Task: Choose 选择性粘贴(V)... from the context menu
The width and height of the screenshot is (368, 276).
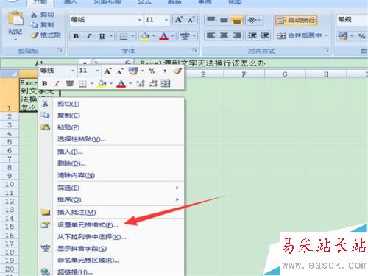Action: [x=112, y=139]
